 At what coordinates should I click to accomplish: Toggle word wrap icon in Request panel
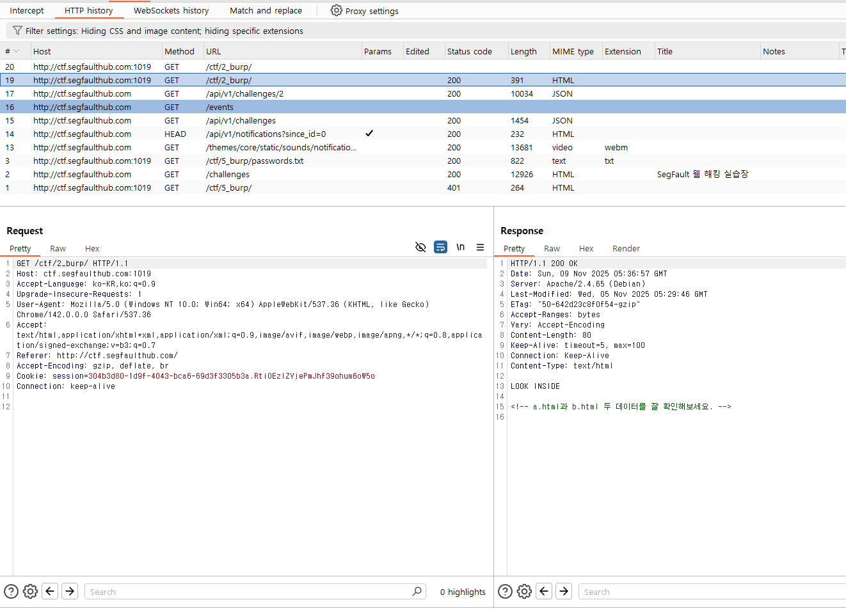[x=440, y=248]
